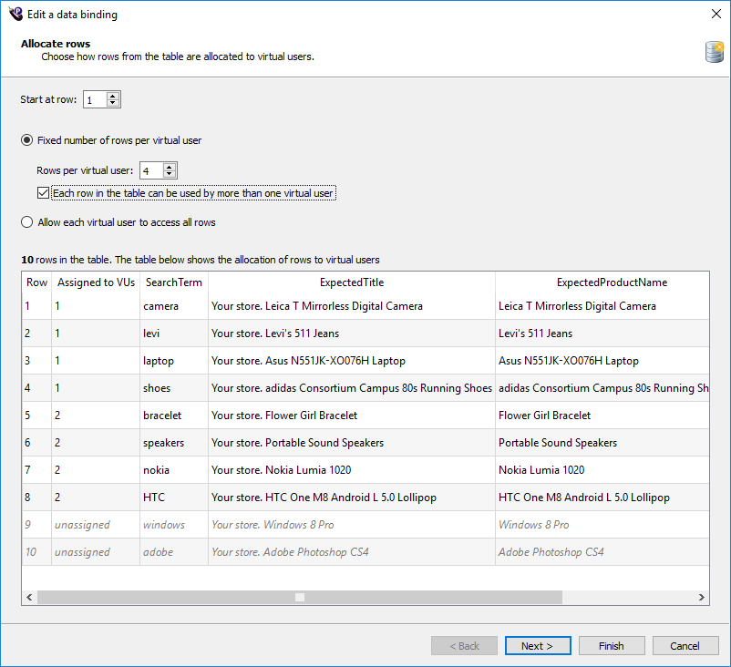Click the horizontal scrollbar thumb
This screenshot has height=667, width=731.
(x=299, y=598)
